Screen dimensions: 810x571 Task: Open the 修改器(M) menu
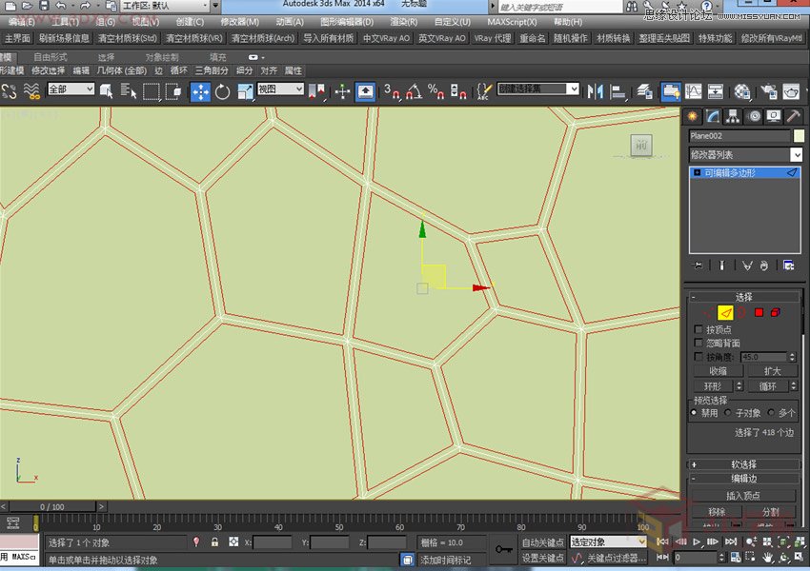tap(239, 21)
